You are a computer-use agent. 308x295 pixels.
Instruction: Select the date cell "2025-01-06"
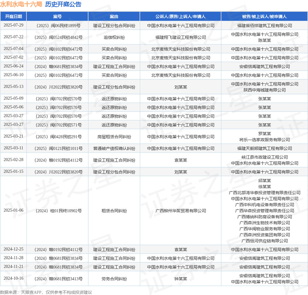[13, 210]
